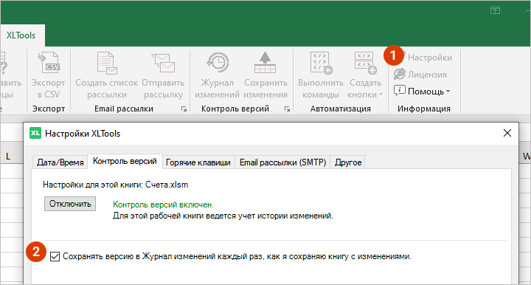The height and width of the screenshot is (285, 531).
Task: Expand Создать кнопки dropdown arrow
Action: click(x=381, y=95)
